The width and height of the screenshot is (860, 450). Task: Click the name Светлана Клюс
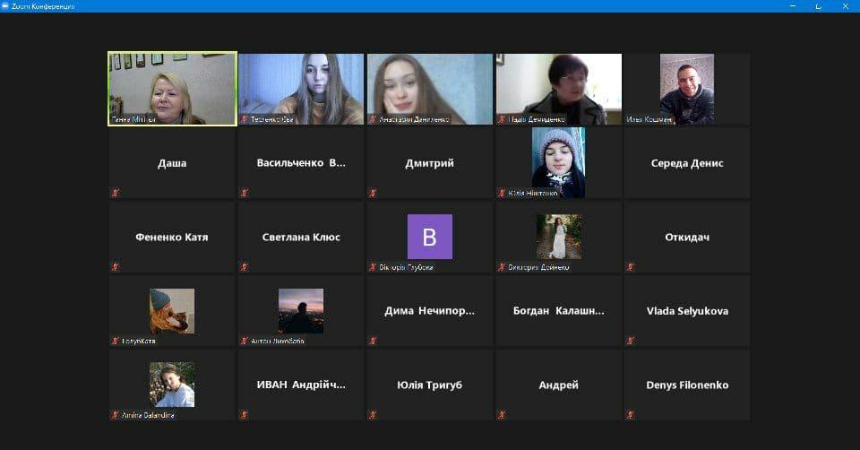pos(301,237)
